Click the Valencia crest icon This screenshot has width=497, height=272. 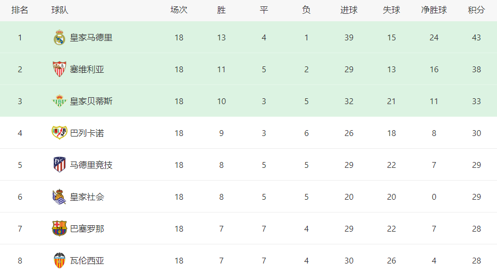point(60,260)
